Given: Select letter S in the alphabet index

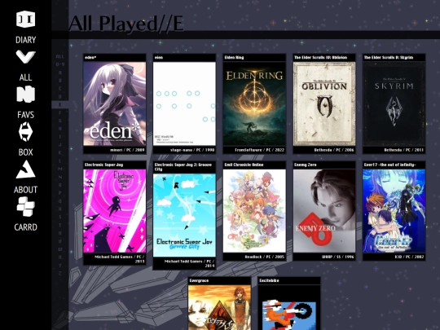Looking at the screenshot, I should pyautogui.click(x=60, y=217).
